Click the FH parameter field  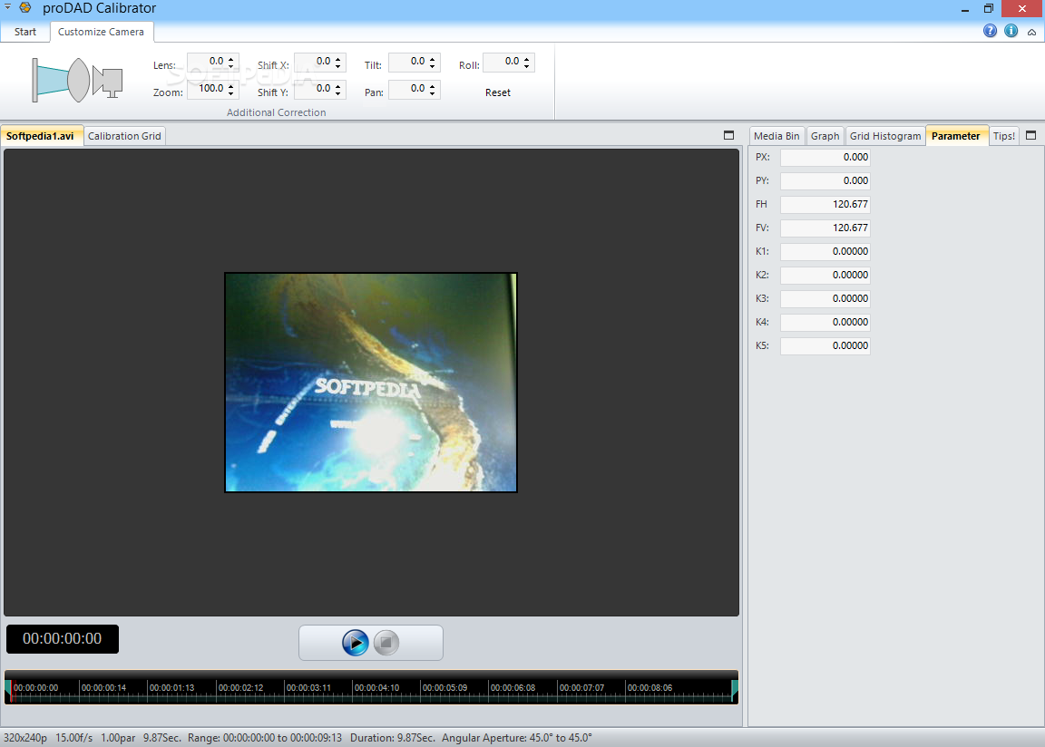point(825,204)
